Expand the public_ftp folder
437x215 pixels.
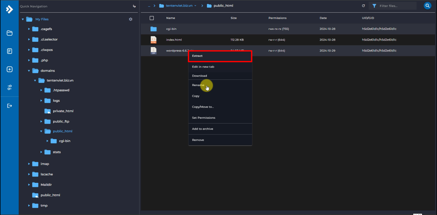[x=41, y=121]
